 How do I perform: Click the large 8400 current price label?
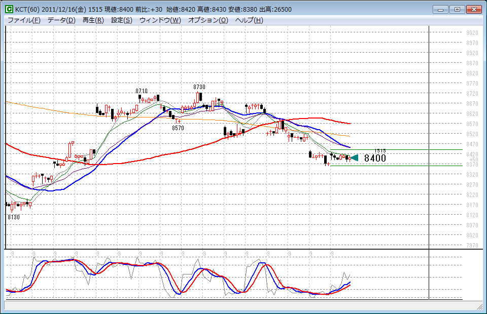point(375,158)
